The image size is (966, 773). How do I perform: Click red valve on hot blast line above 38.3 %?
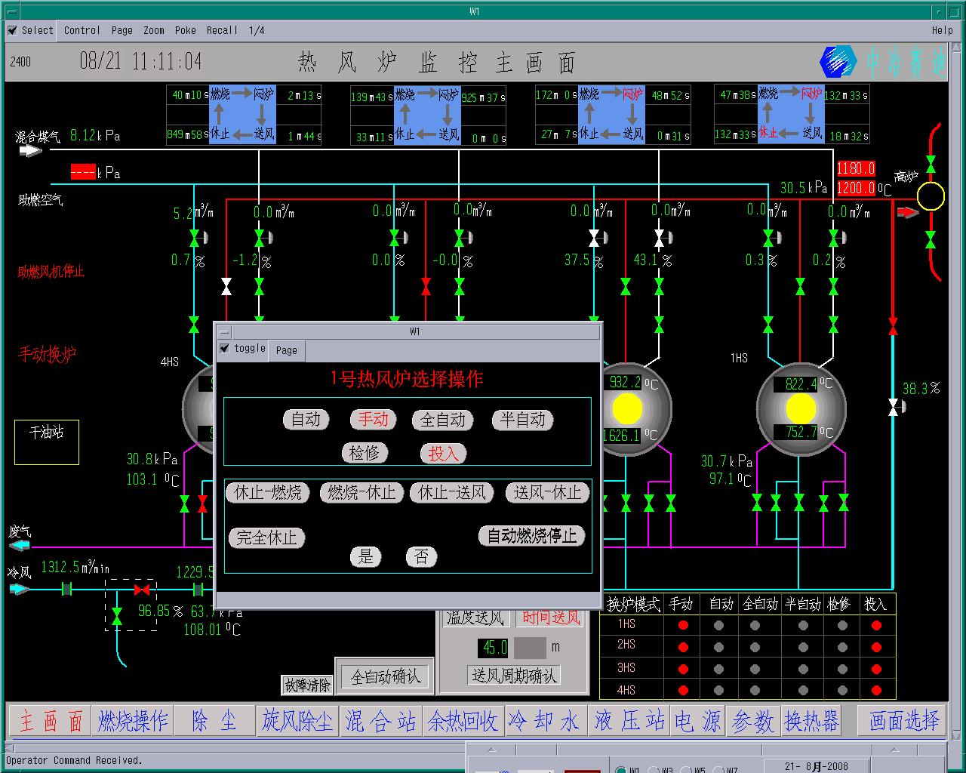pos(893,326)
